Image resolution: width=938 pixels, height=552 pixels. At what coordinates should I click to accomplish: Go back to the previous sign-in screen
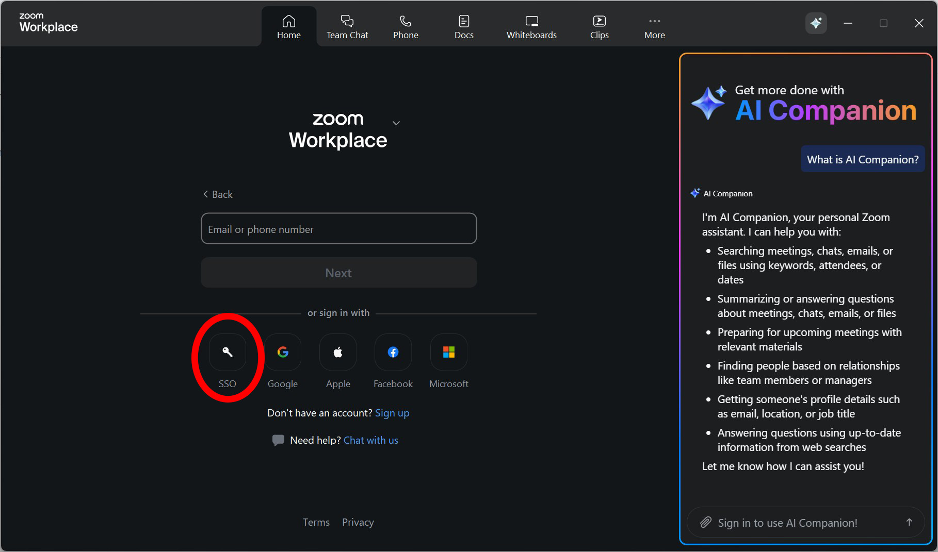click(218, 194)
